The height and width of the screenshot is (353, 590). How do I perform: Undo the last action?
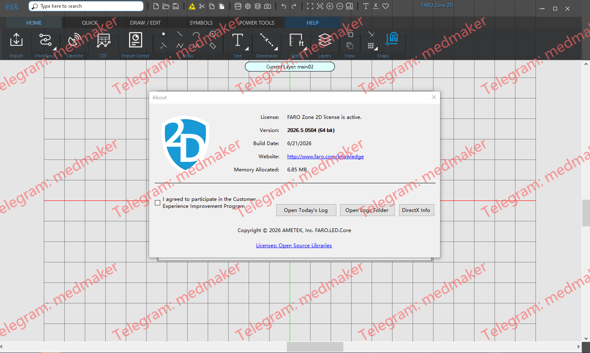pyautogui.click(x=284, y=6)
